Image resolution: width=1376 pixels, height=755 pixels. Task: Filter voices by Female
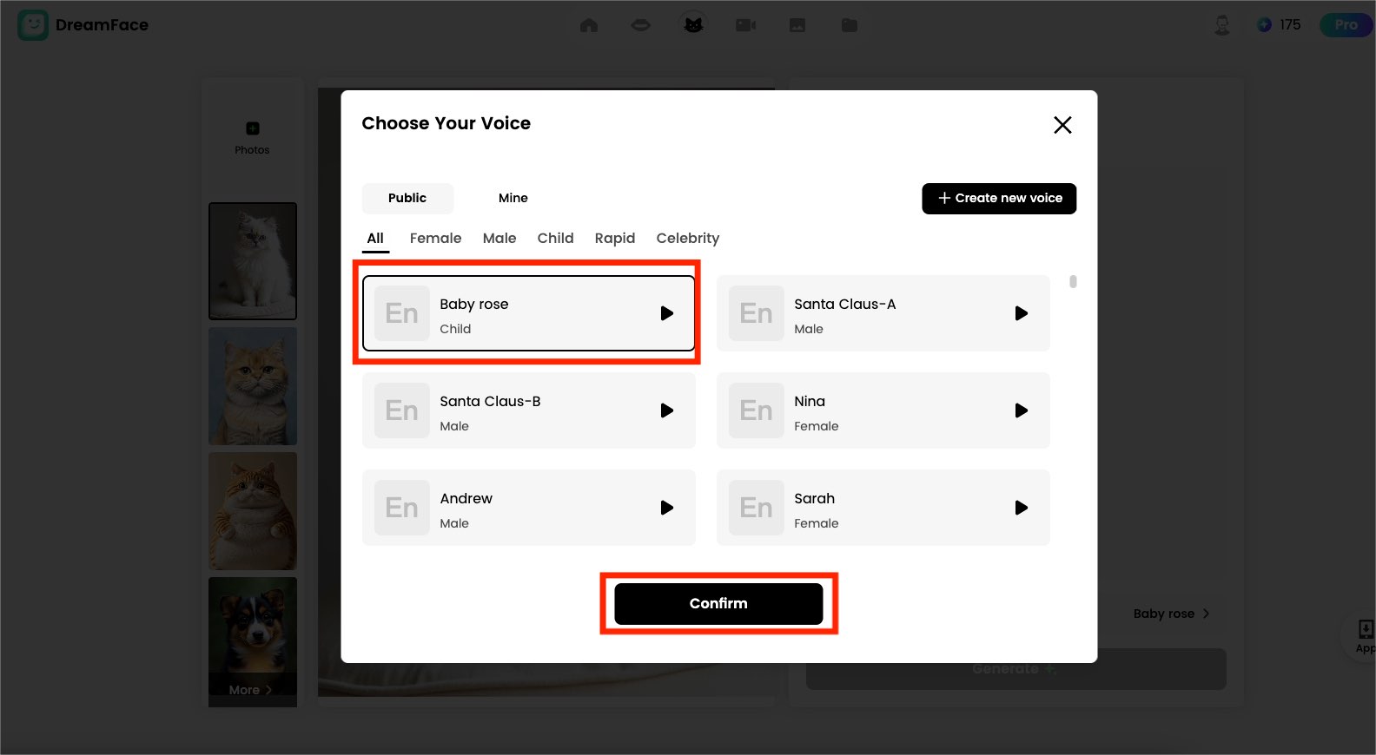[435, 238]
